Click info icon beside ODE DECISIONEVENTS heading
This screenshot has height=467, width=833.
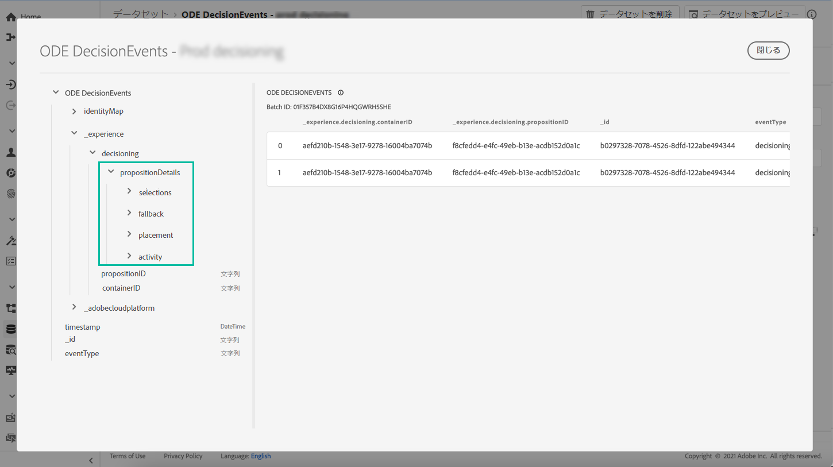pos(341,92)
